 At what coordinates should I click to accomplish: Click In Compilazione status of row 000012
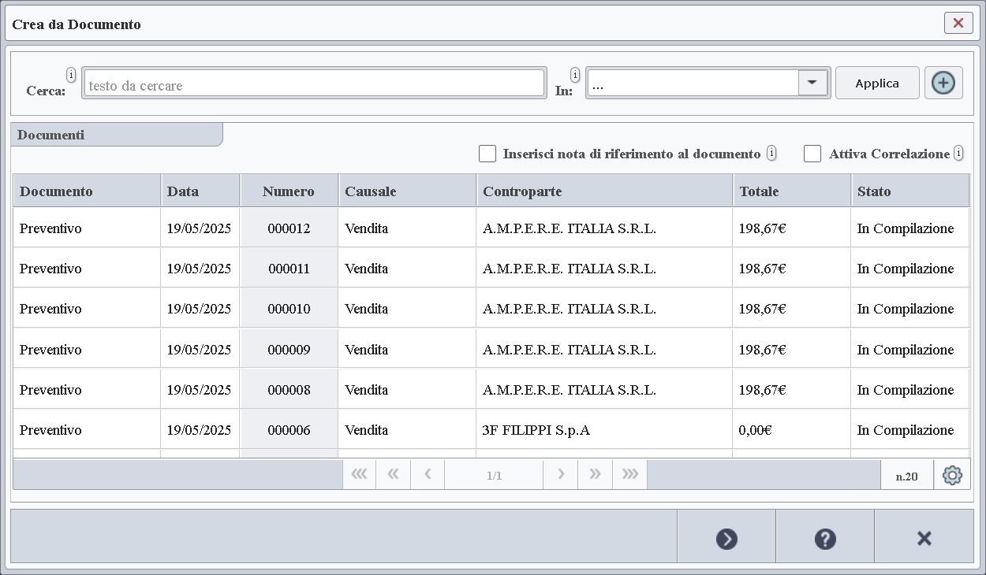(909, 228)
